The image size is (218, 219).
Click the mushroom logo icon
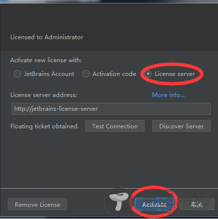(119, 201)
